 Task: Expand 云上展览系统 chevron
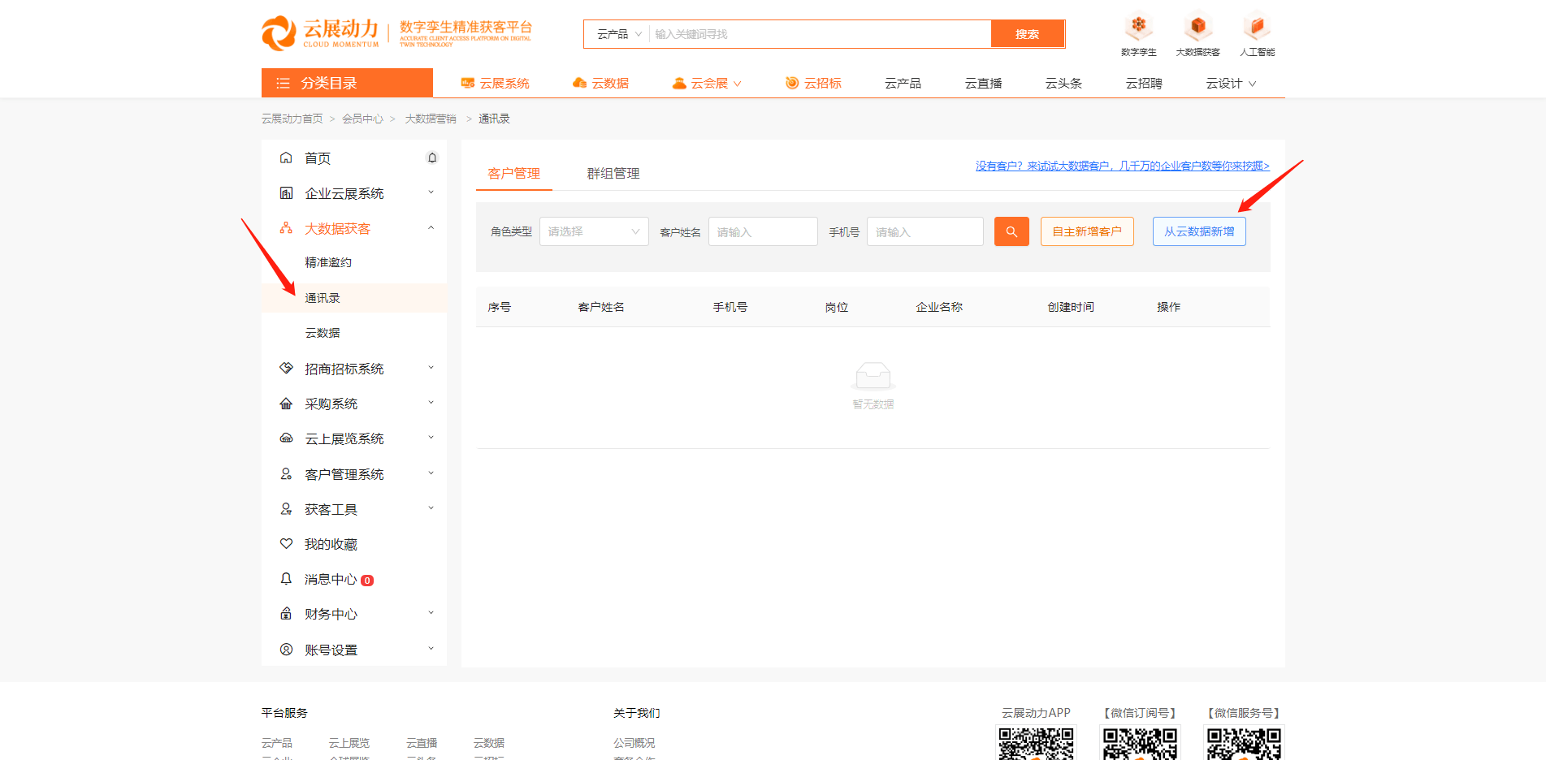coord(431,438)
